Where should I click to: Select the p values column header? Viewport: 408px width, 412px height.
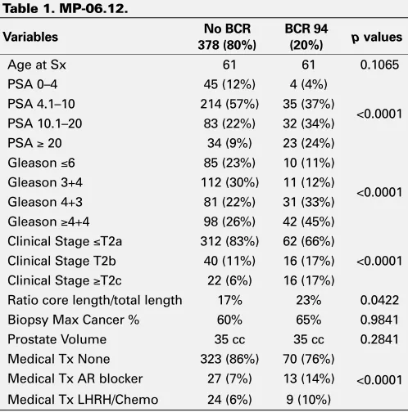377,38
